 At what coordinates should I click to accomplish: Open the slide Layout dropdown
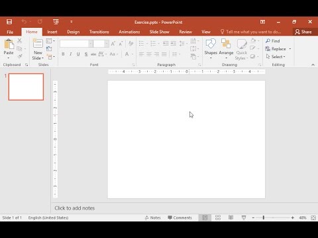click(50, 41)
